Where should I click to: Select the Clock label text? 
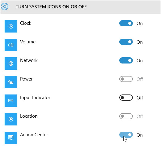click(x=26, y=23)
